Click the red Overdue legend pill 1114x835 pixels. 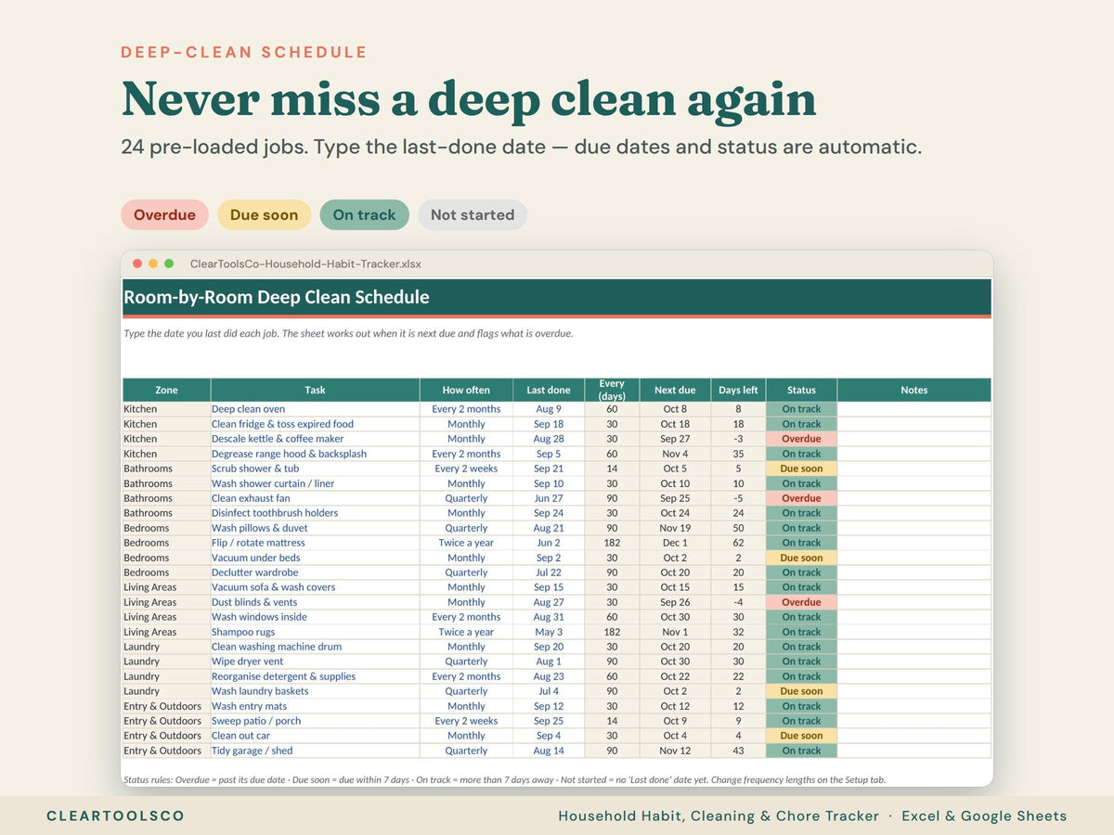point(164,214)
